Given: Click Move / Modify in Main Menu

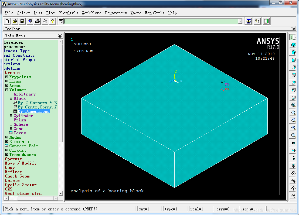Looking at the screenshot, I should (21, 163).
